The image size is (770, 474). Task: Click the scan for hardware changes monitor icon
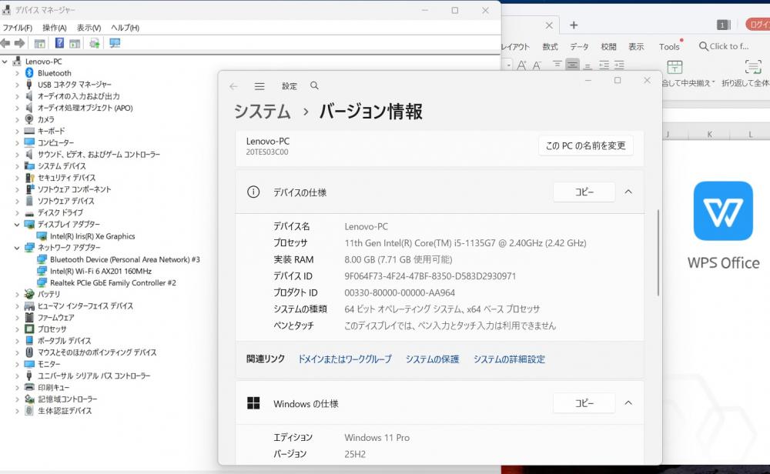[115, 43]
